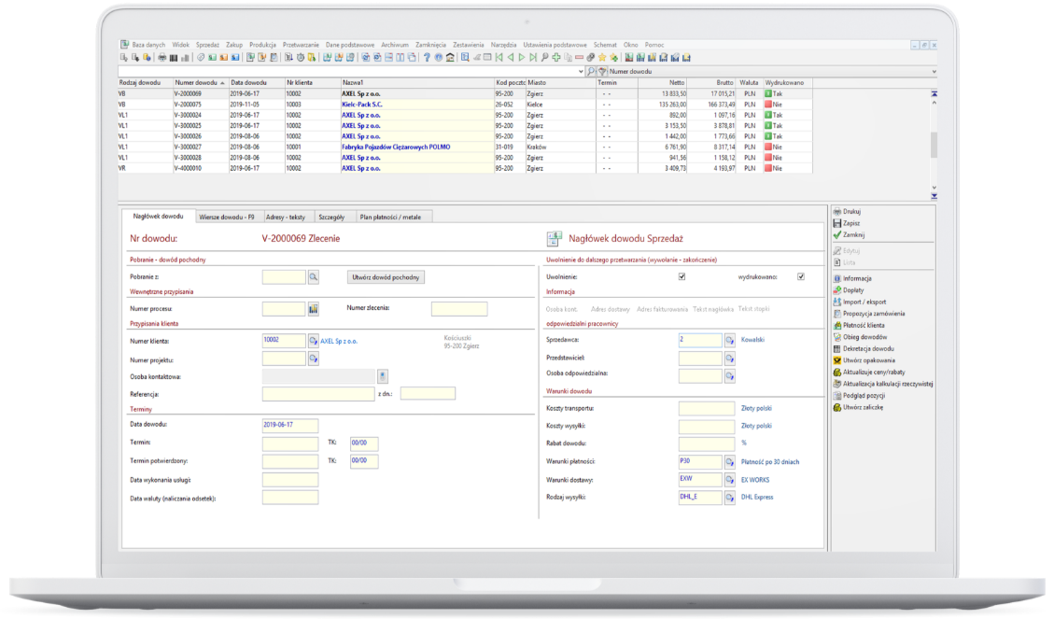The width and height of the screenshot is (1054, 619).
Task: Open the Zestawienia menu
Action: coord(469,45)
